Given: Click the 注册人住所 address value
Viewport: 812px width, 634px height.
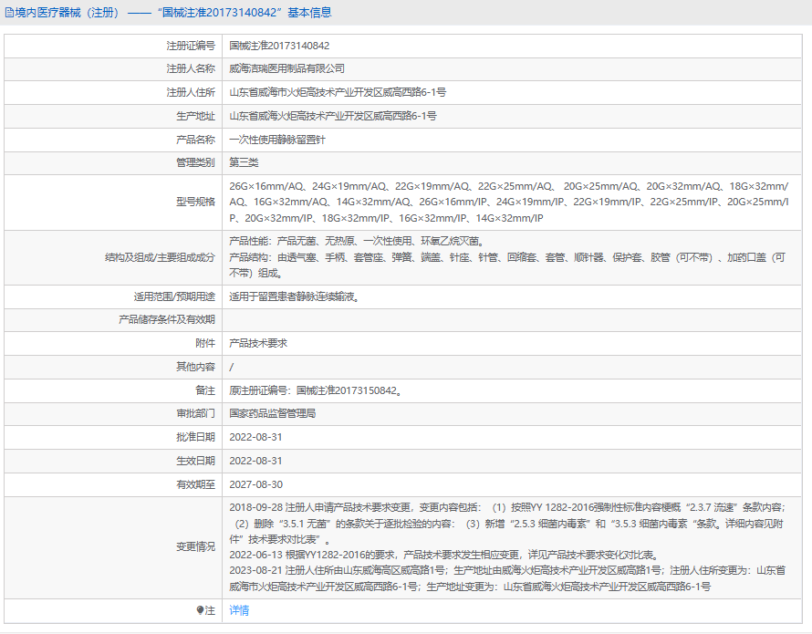Looking at the screenshot, I should [337, 92].
